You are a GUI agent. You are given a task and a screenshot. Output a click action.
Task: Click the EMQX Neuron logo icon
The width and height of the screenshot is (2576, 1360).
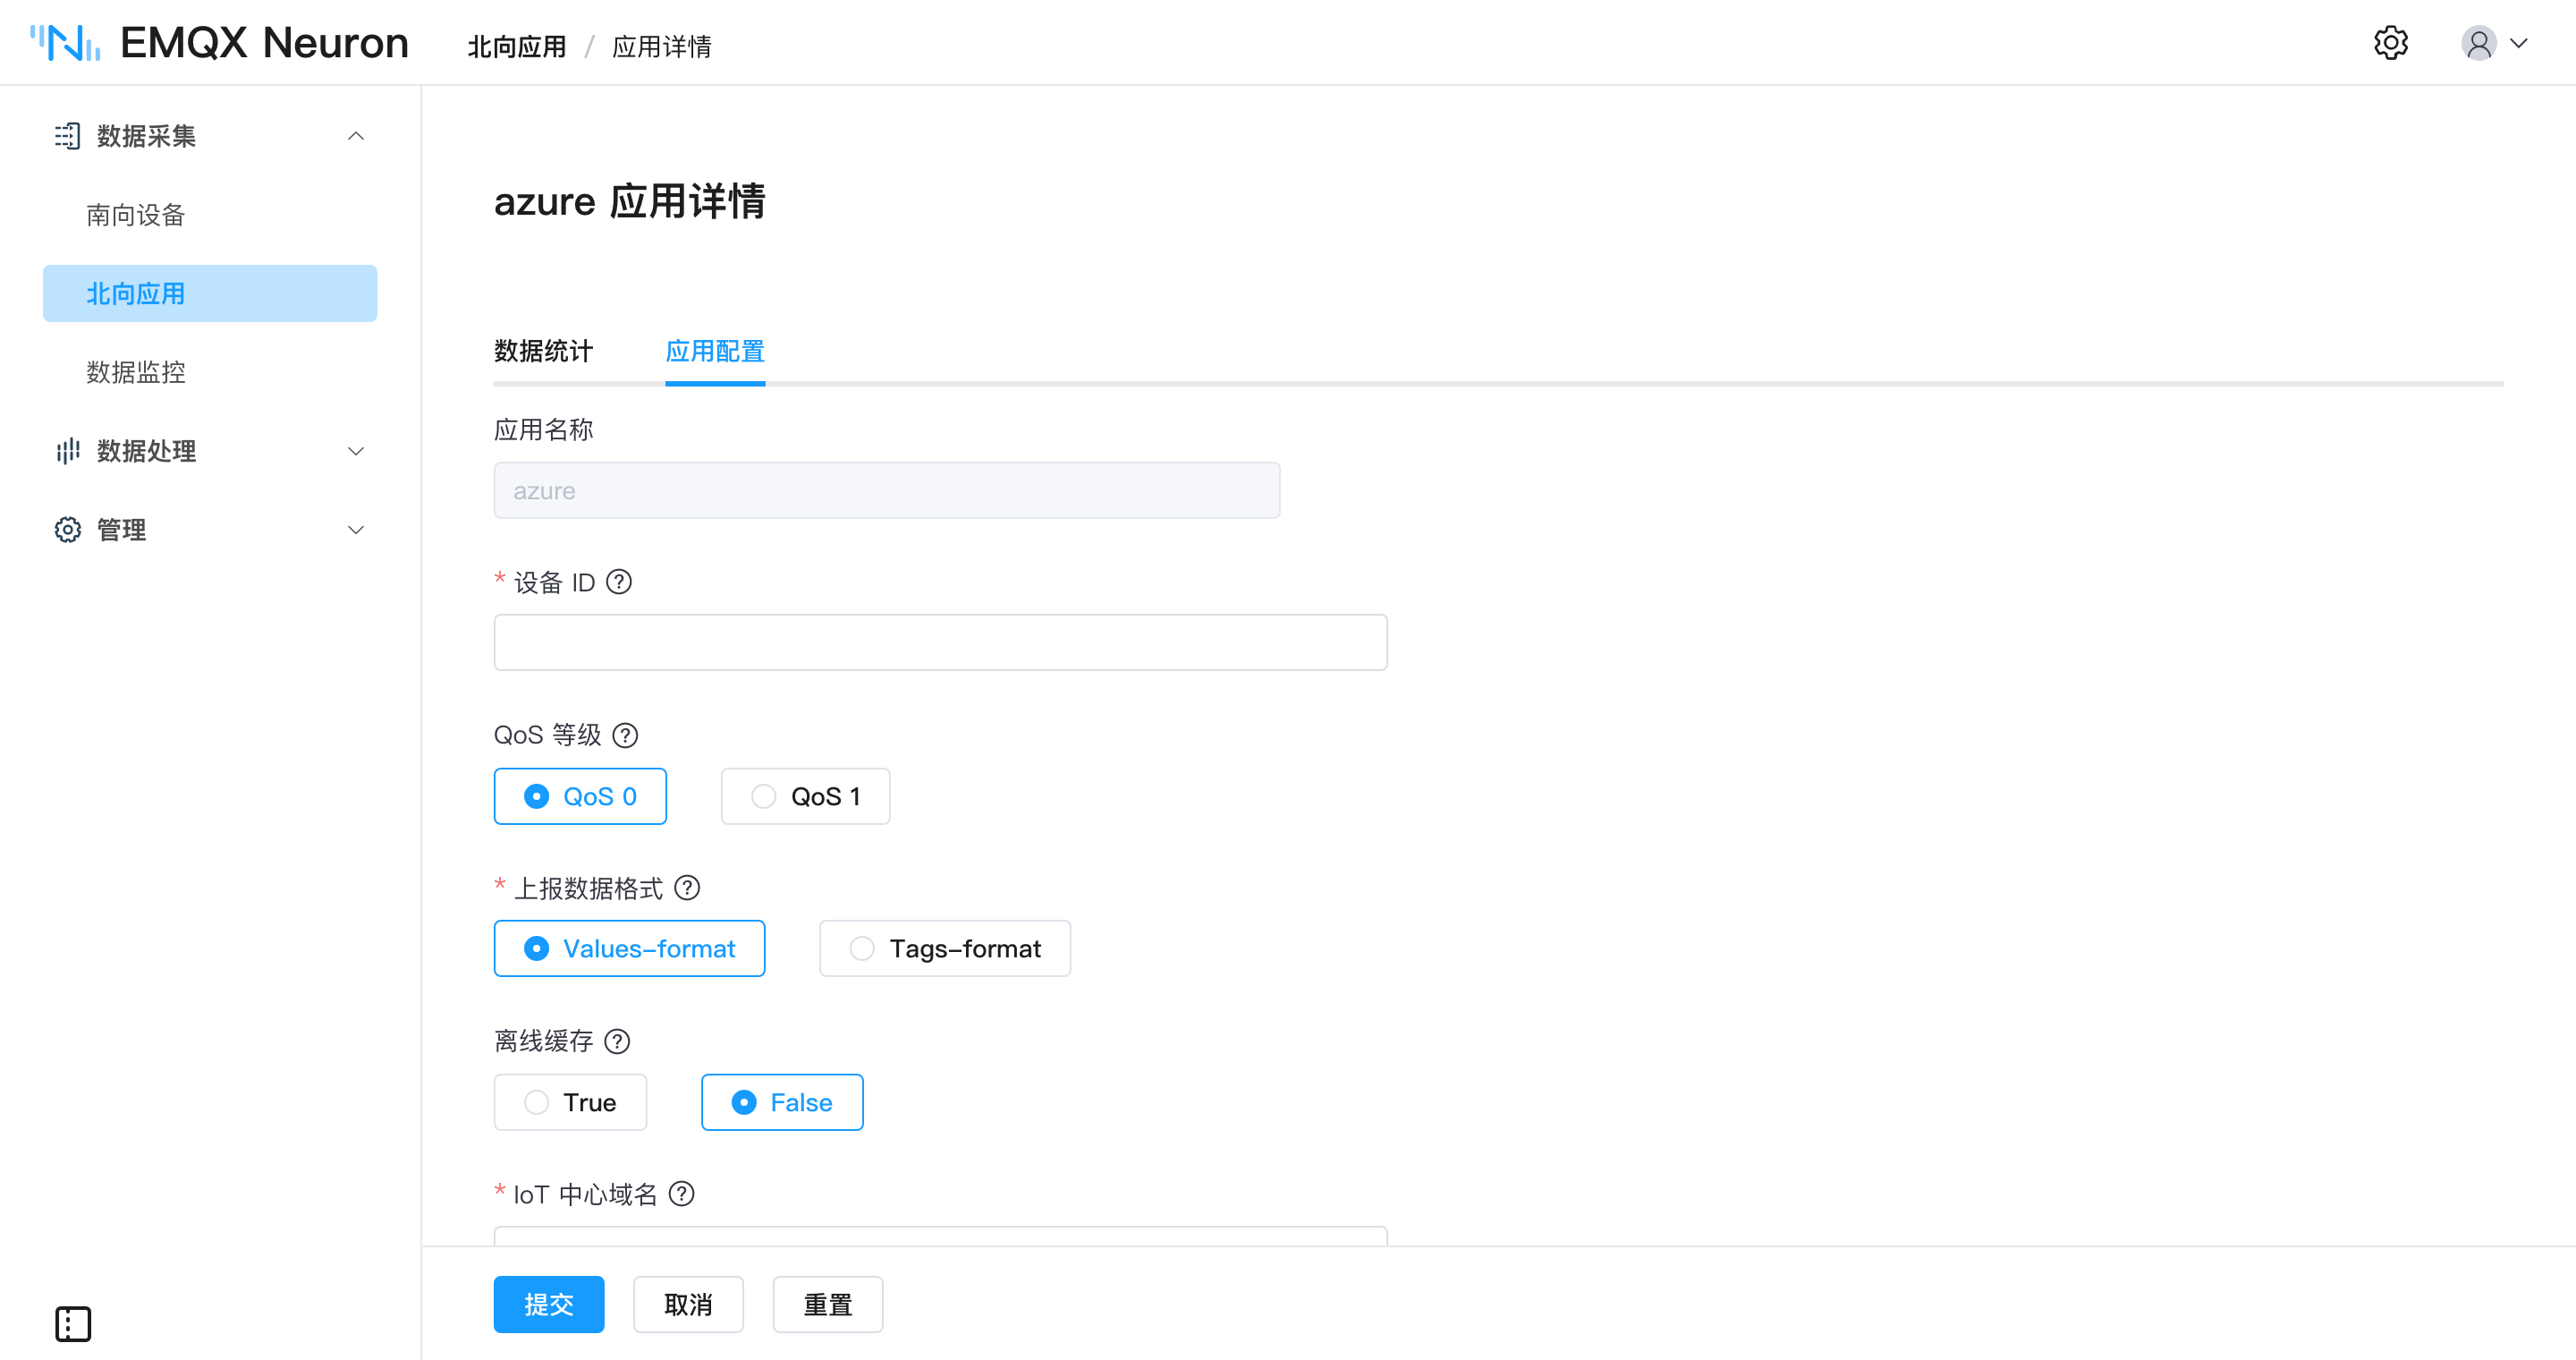tap(65, 43)
